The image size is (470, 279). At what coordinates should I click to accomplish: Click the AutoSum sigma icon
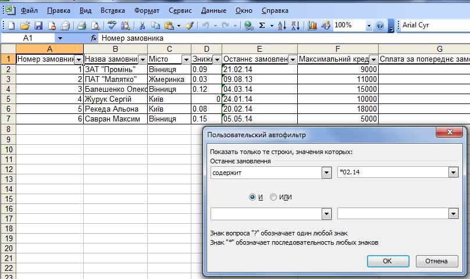point(262,26)
